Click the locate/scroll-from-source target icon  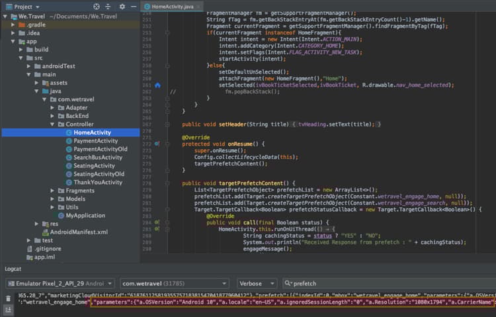click(97, 6)
